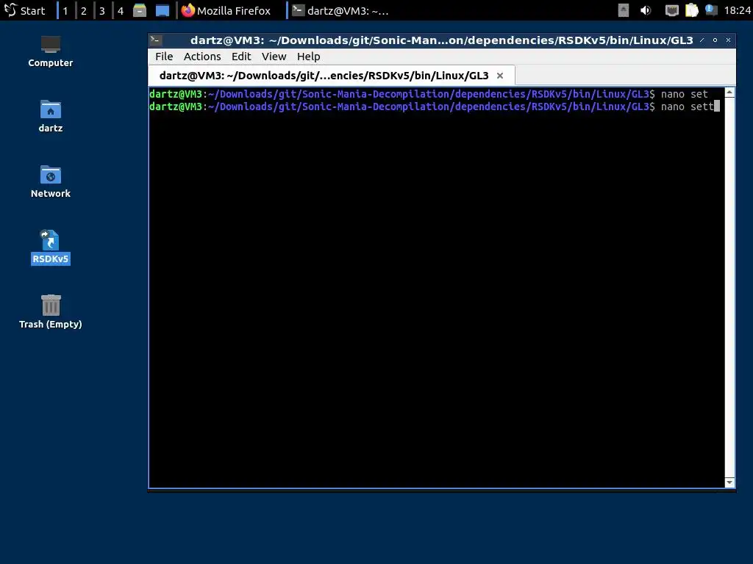The width and height of the screenshot is (753, 564).
Task: Click the terminal vertical scrollbar track
Action: 729,287
